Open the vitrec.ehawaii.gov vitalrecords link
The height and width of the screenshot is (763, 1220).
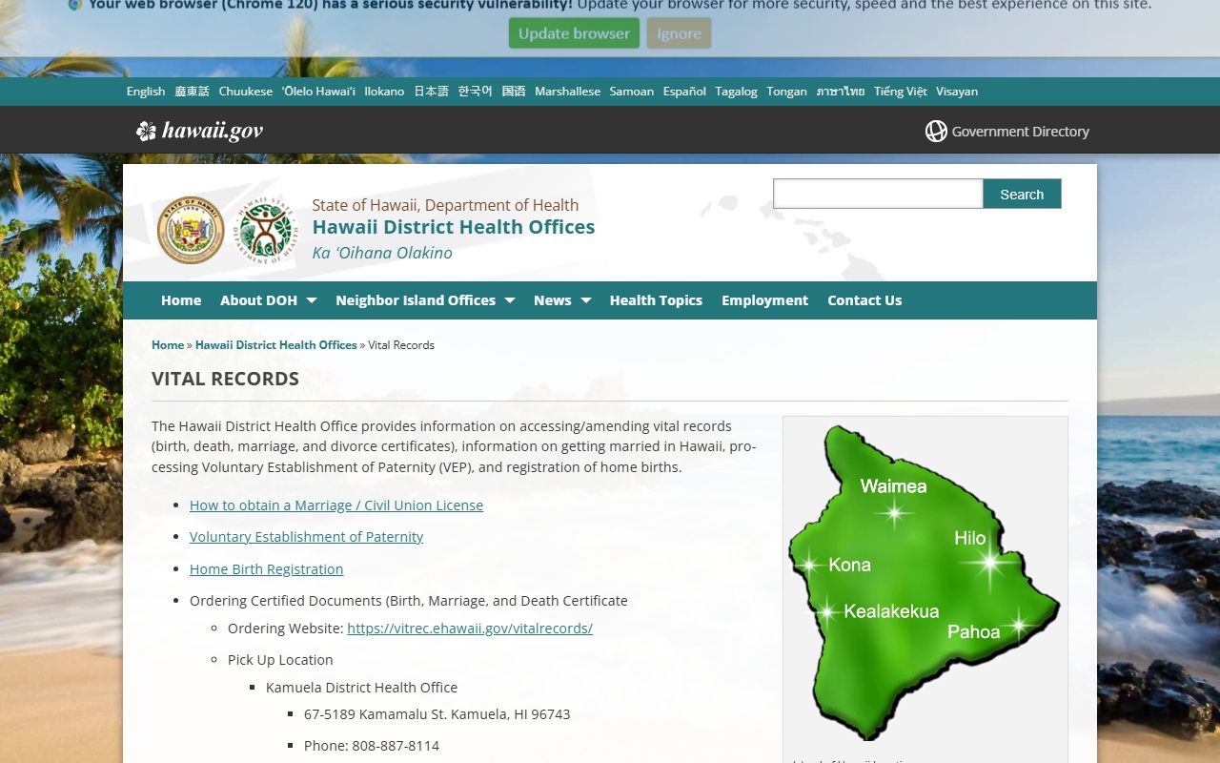pyautogui.click(x=470, y=629)
